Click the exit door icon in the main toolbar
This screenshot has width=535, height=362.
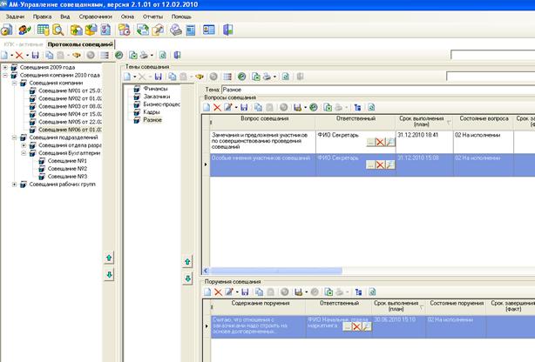point(228,30)
